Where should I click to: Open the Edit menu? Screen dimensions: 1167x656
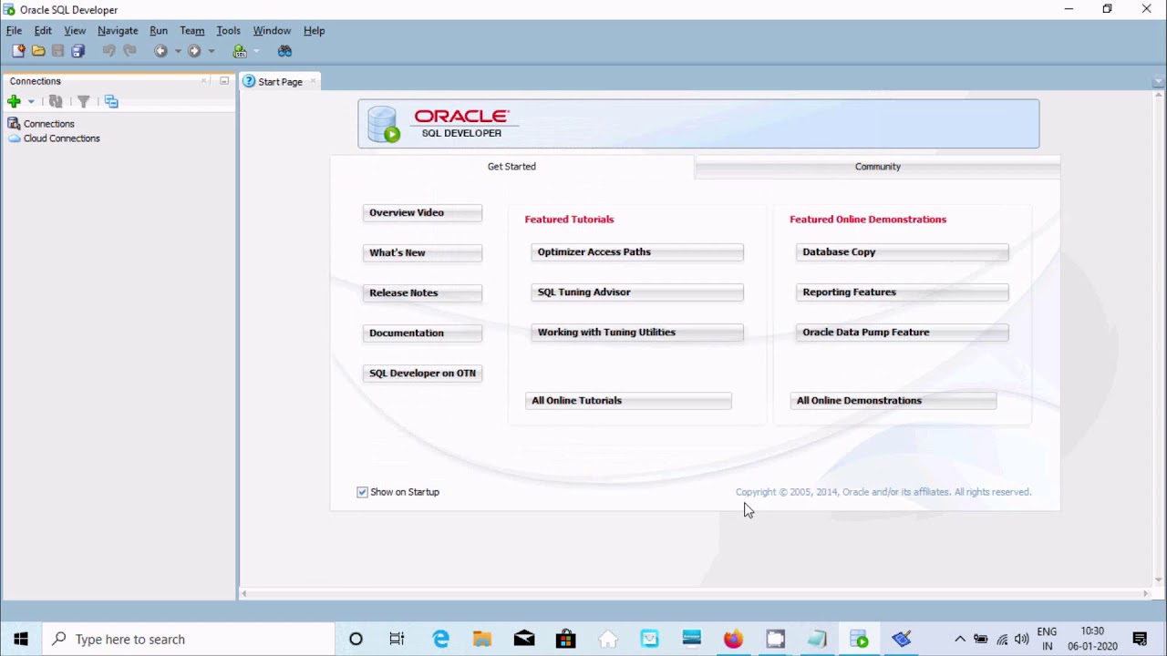pyautogui.click(x=43, y=30)
